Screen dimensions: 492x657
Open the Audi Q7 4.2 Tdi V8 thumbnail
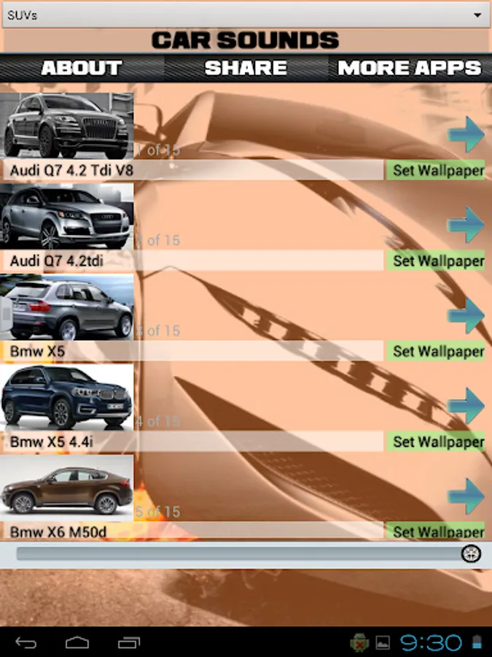pos(67,126)
